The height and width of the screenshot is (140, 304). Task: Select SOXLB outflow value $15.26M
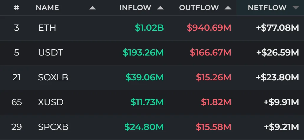[213, 77]
